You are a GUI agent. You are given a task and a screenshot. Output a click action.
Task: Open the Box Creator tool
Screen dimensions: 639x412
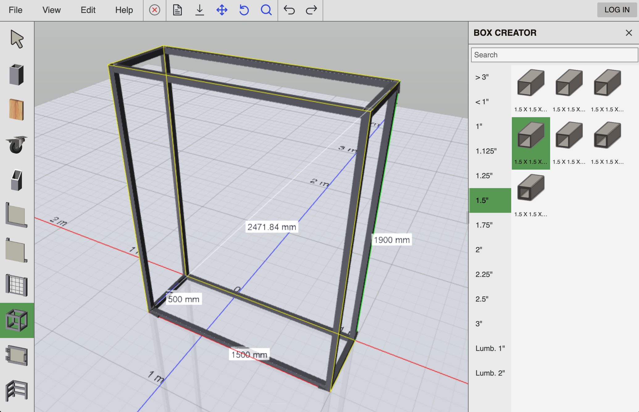[x=17, y=321]
